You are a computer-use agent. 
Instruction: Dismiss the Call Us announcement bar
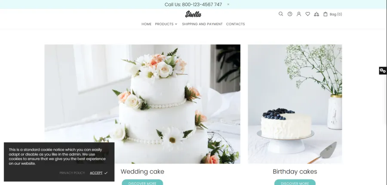pyautogui.click(x=228, y=4)
